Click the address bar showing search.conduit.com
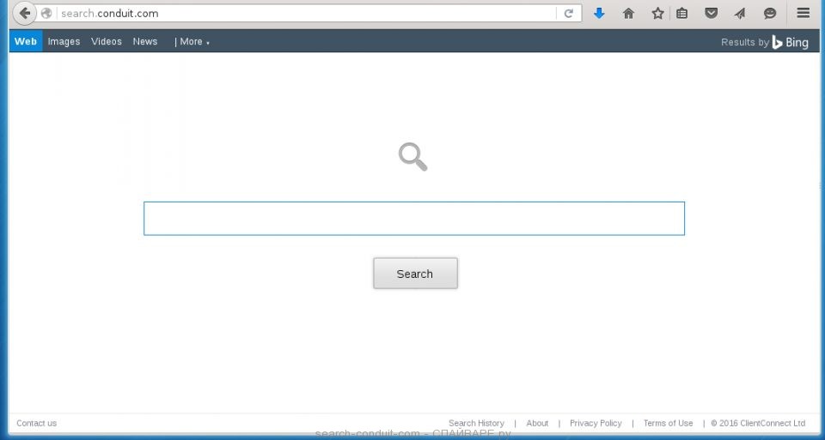 click(x=301, y=14)
